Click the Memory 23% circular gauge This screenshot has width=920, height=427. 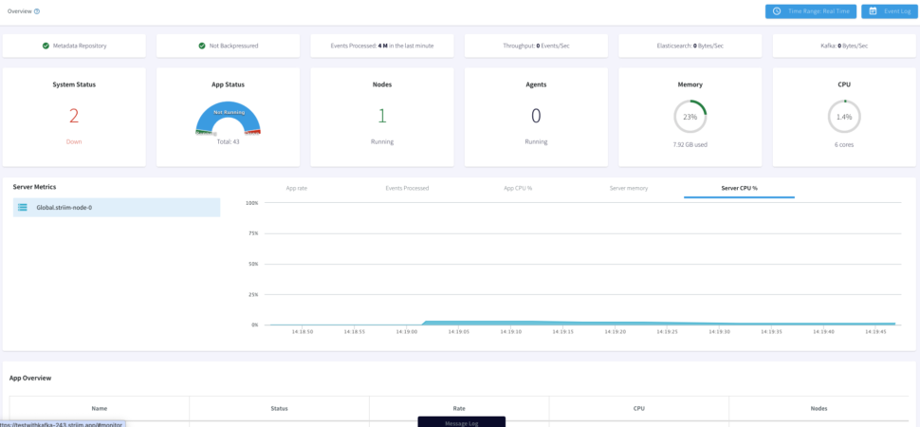click(690, 117)
